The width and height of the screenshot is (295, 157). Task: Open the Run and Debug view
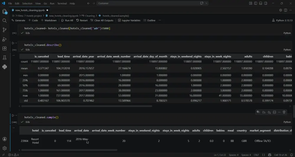point(4,39)
